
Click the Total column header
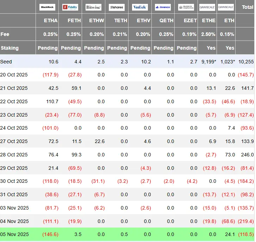(248, 7)
